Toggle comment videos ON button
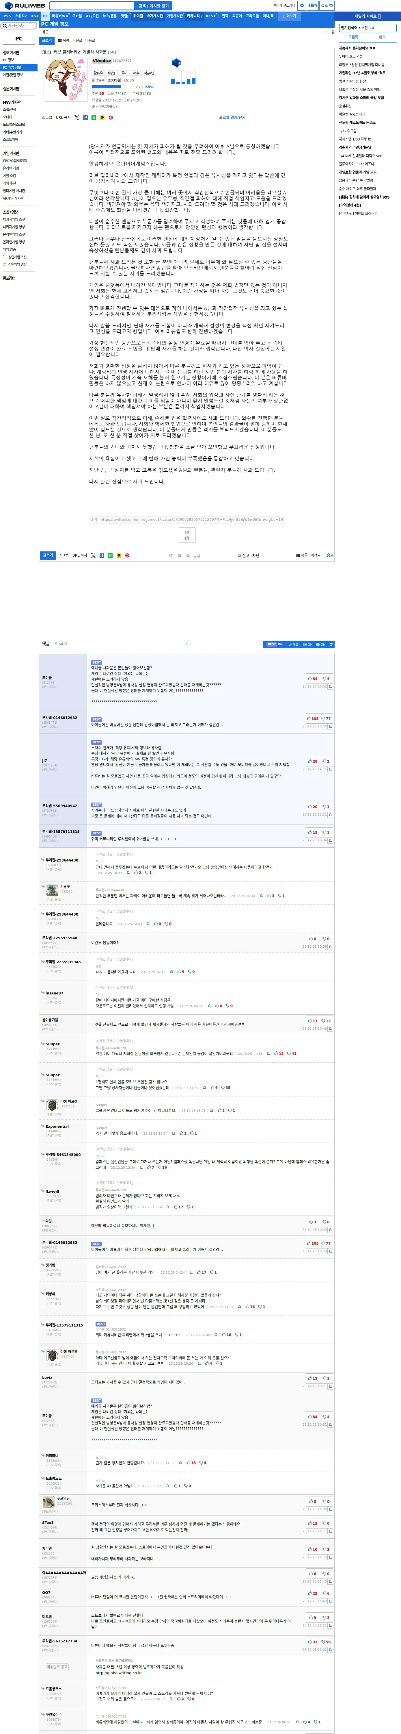401x1734 pixels. (x=321, y=644)
